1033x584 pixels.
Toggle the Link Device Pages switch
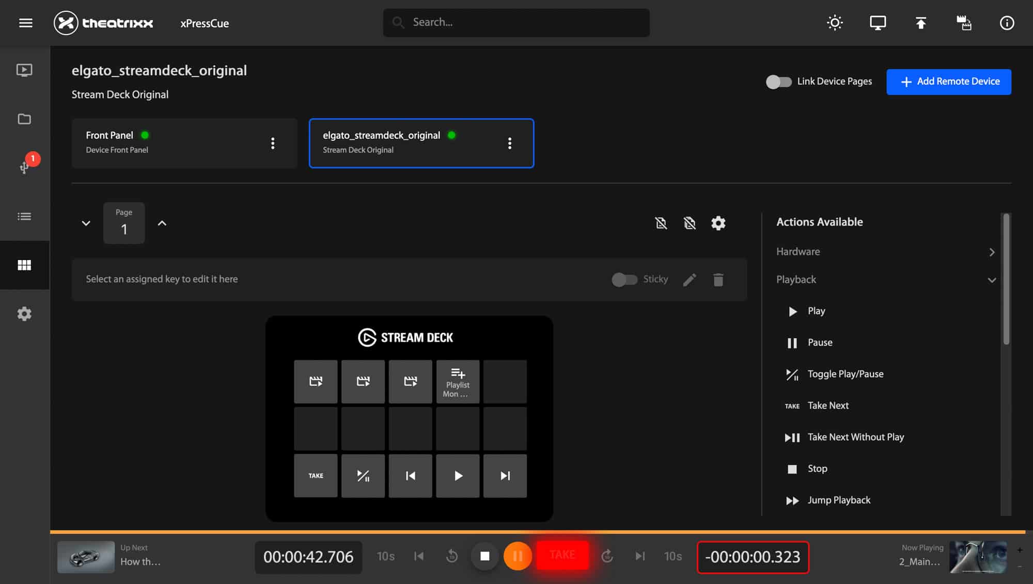(x=778, y=82)
